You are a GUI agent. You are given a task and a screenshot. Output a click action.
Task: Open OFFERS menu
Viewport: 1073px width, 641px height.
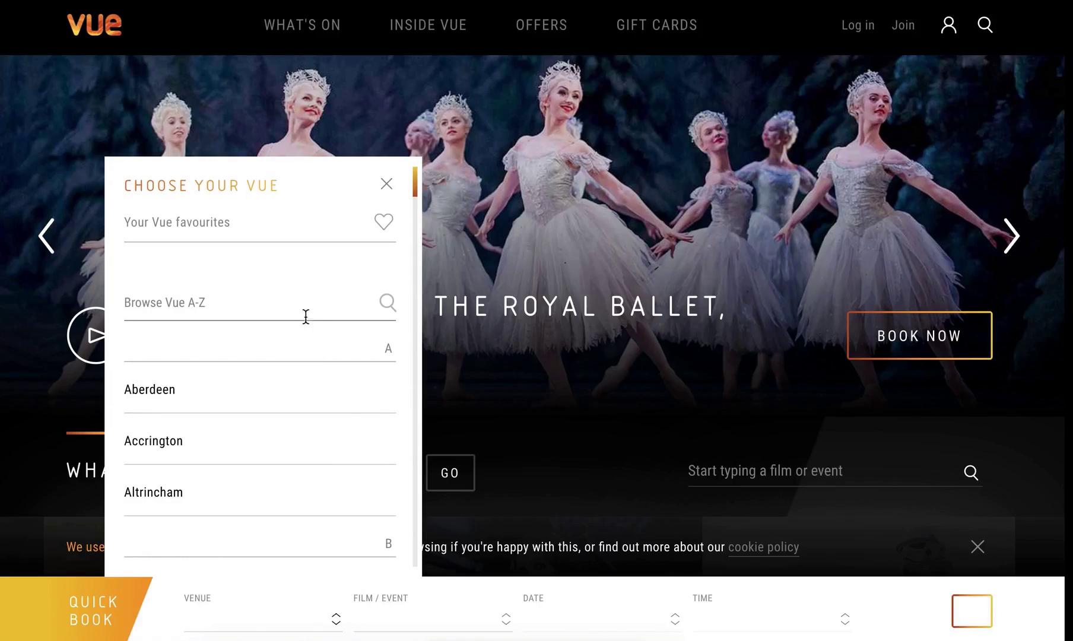point(541,25)
